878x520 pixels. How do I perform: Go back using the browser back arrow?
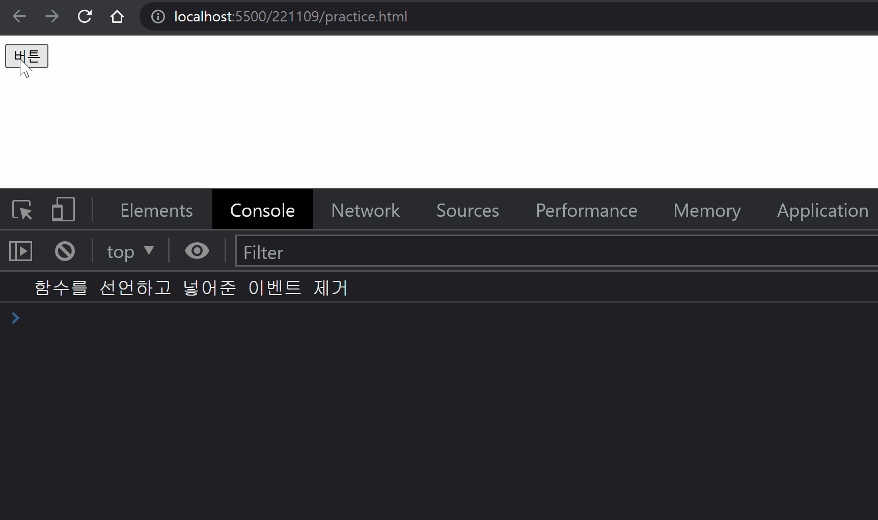[x=19, y=17]
